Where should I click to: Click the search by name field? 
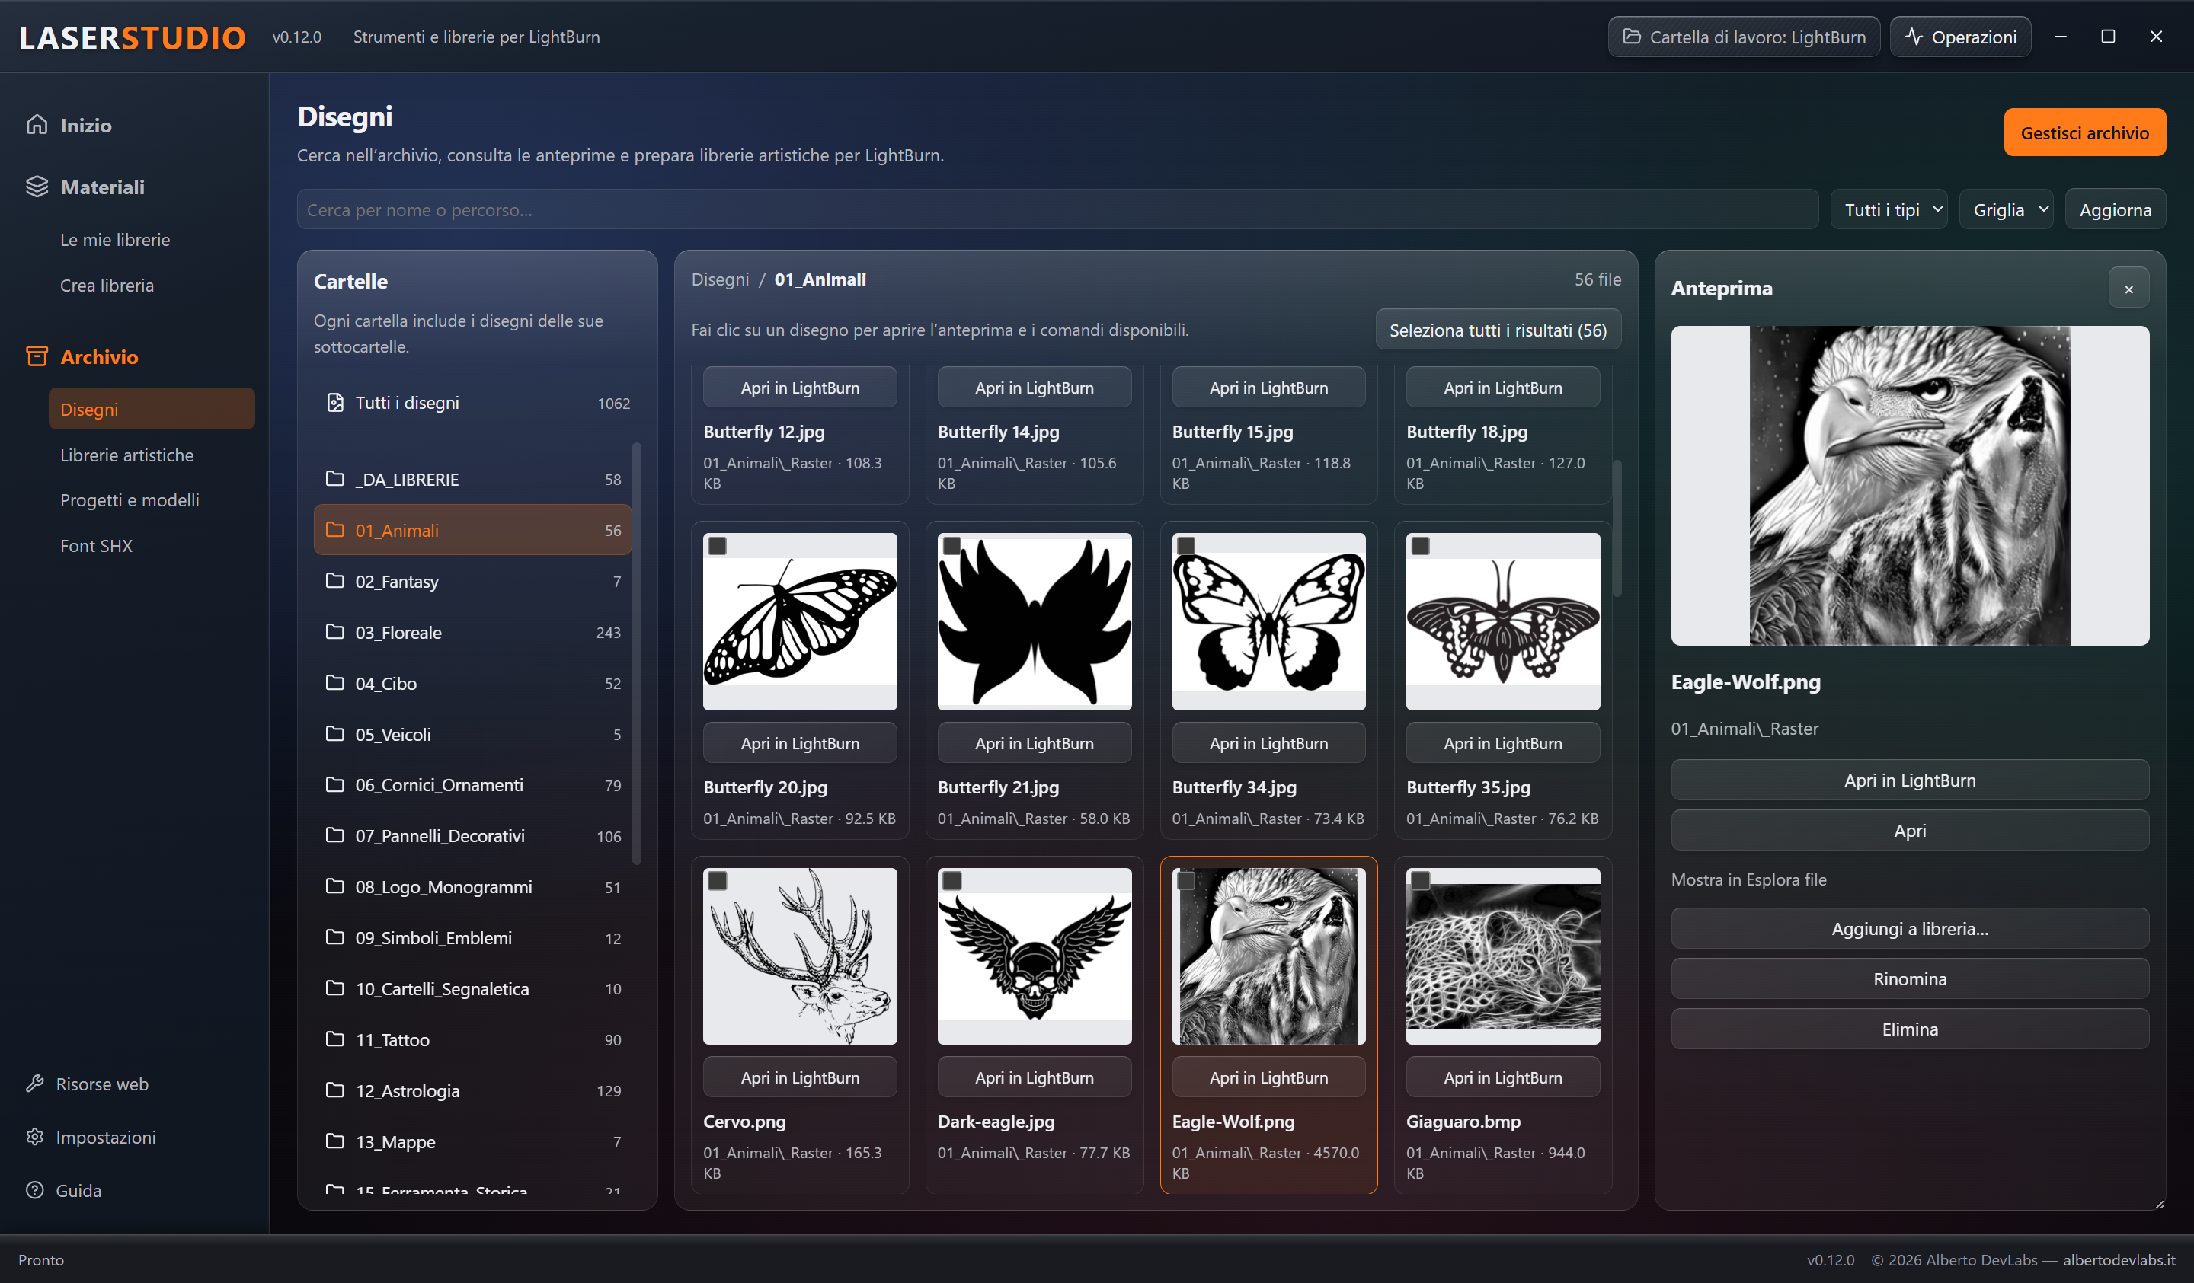tap(1057, 209)
